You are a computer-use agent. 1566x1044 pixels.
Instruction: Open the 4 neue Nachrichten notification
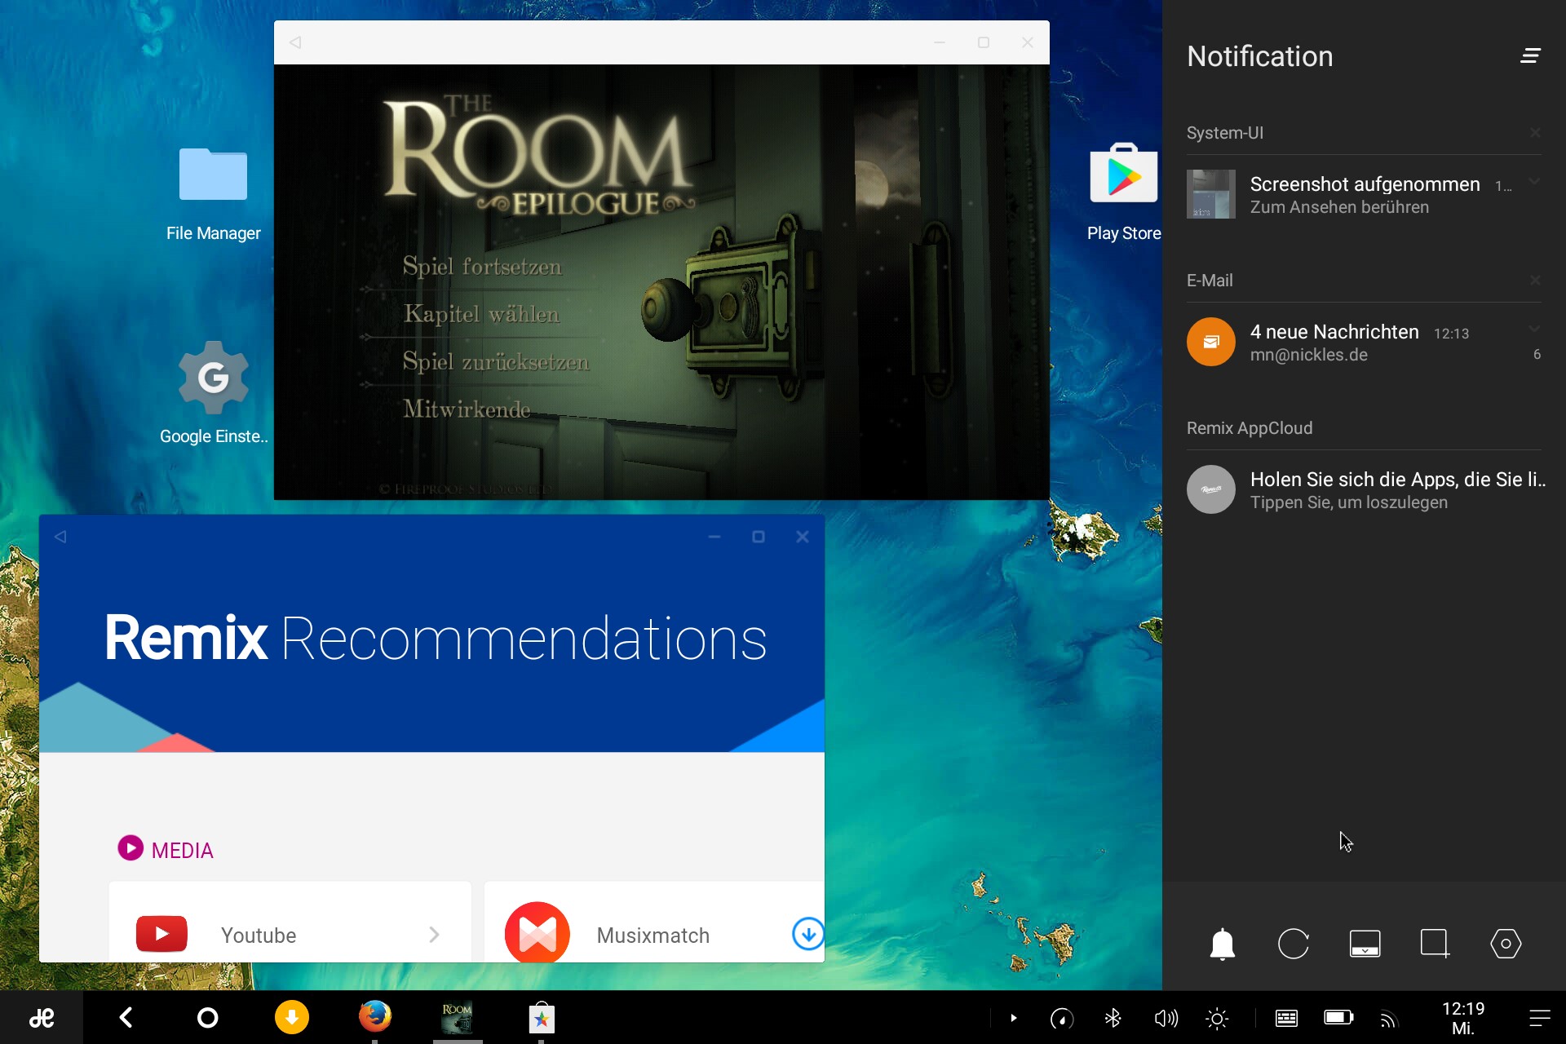pyautogui.click(x=1364, y=342)
